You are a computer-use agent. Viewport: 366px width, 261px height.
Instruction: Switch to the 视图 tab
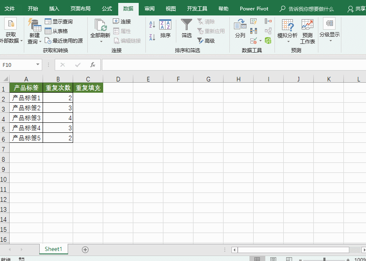pos(170,9)
